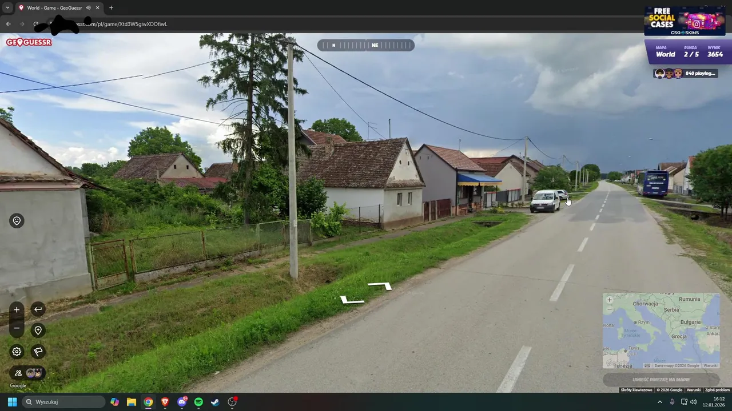Open network settings from tray
732x411 pixels.
pyautogui.click(x=684, y=402)
